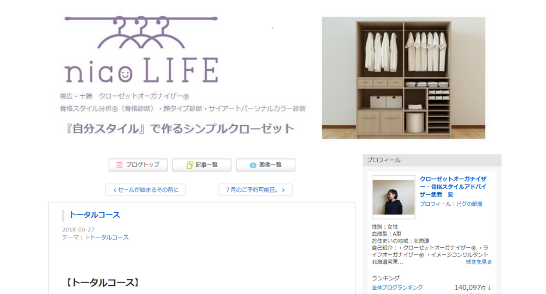Viewport: 546px width, 294px height.
Task: Open the 画像一覧 image list
Action: tap(266, 165)
